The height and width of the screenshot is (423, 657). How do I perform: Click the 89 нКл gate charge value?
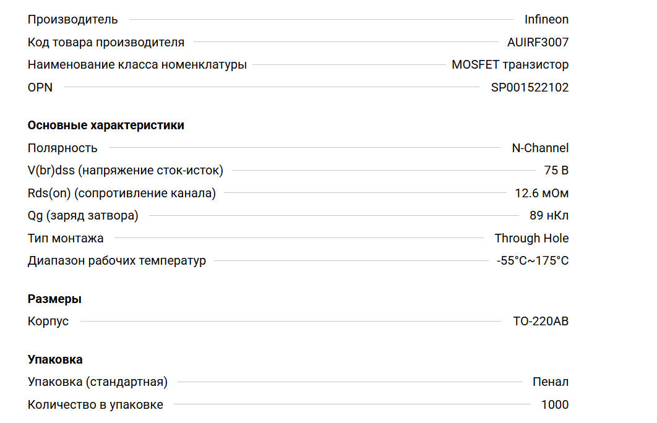(549, 215)
